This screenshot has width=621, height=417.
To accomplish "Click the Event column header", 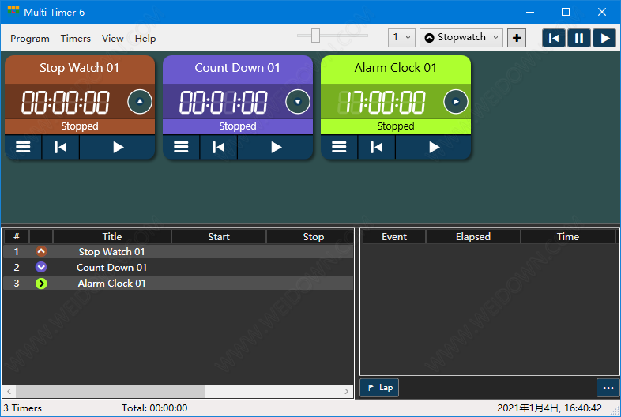I will (x=394, y=236).
